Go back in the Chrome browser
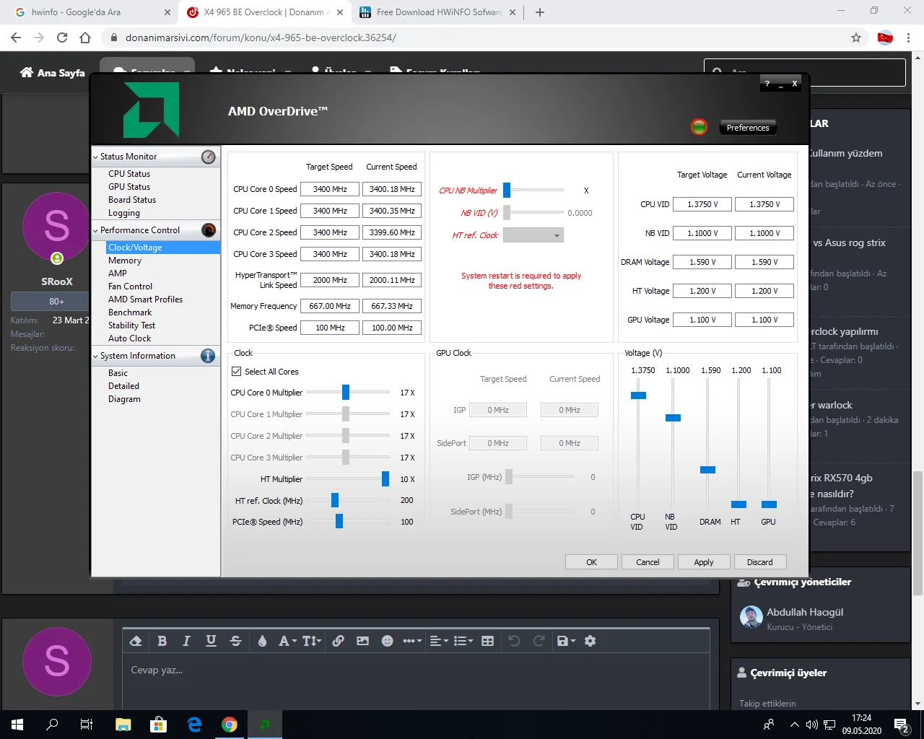The width and height of the screenshot is (924, 739). coord(16,38)
